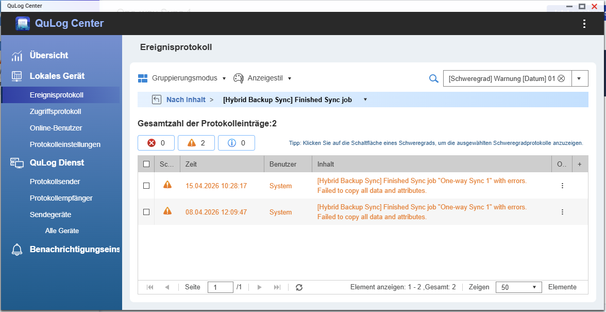
Task: Sort by the severity column header
Action: click(167, 164)
